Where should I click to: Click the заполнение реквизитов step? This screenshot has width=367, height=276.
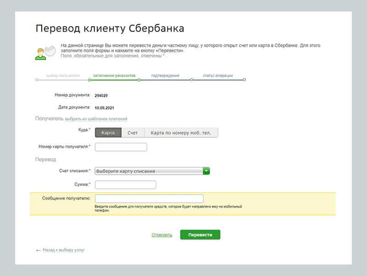tap(114, 76)
